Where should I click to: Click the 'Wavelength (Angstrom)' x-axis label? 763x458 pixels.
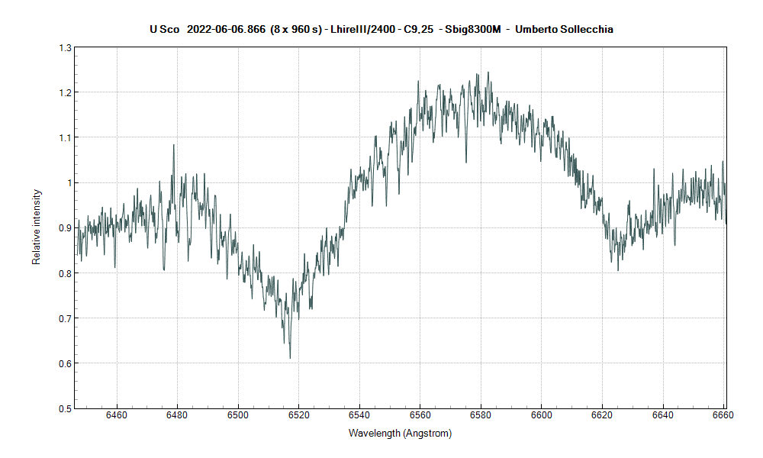coord(400,433)
